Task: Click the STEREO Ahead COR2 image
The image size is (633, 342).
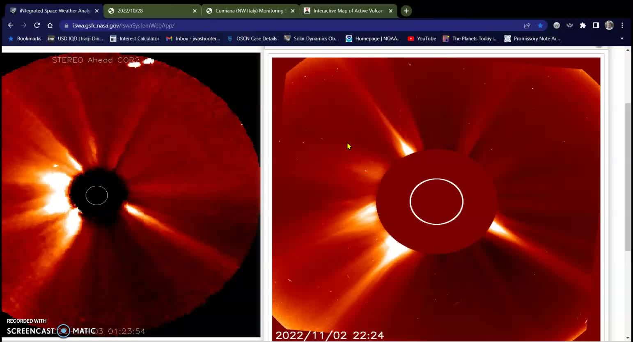Action: point(131,194)
